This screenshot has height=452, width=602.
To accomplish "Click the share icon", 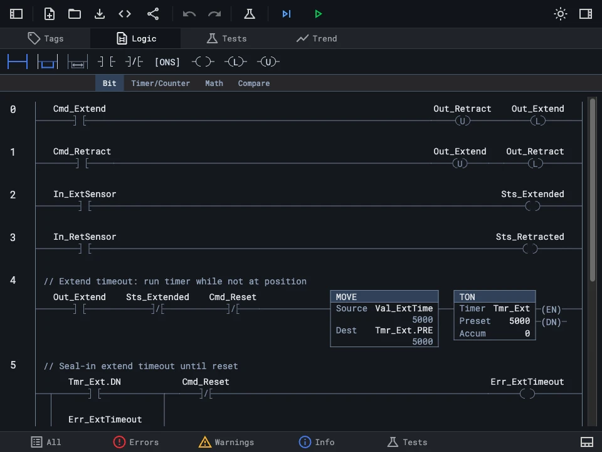I will (152, 14).
